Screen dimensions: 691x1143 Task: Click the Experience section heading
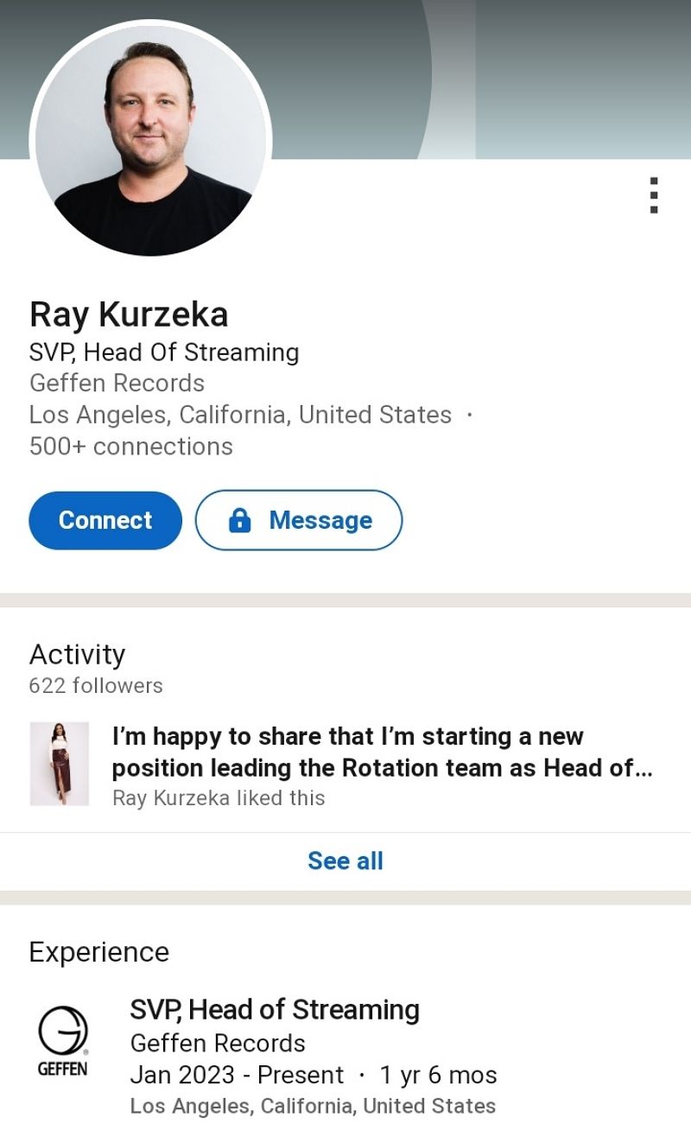(98, 952)
